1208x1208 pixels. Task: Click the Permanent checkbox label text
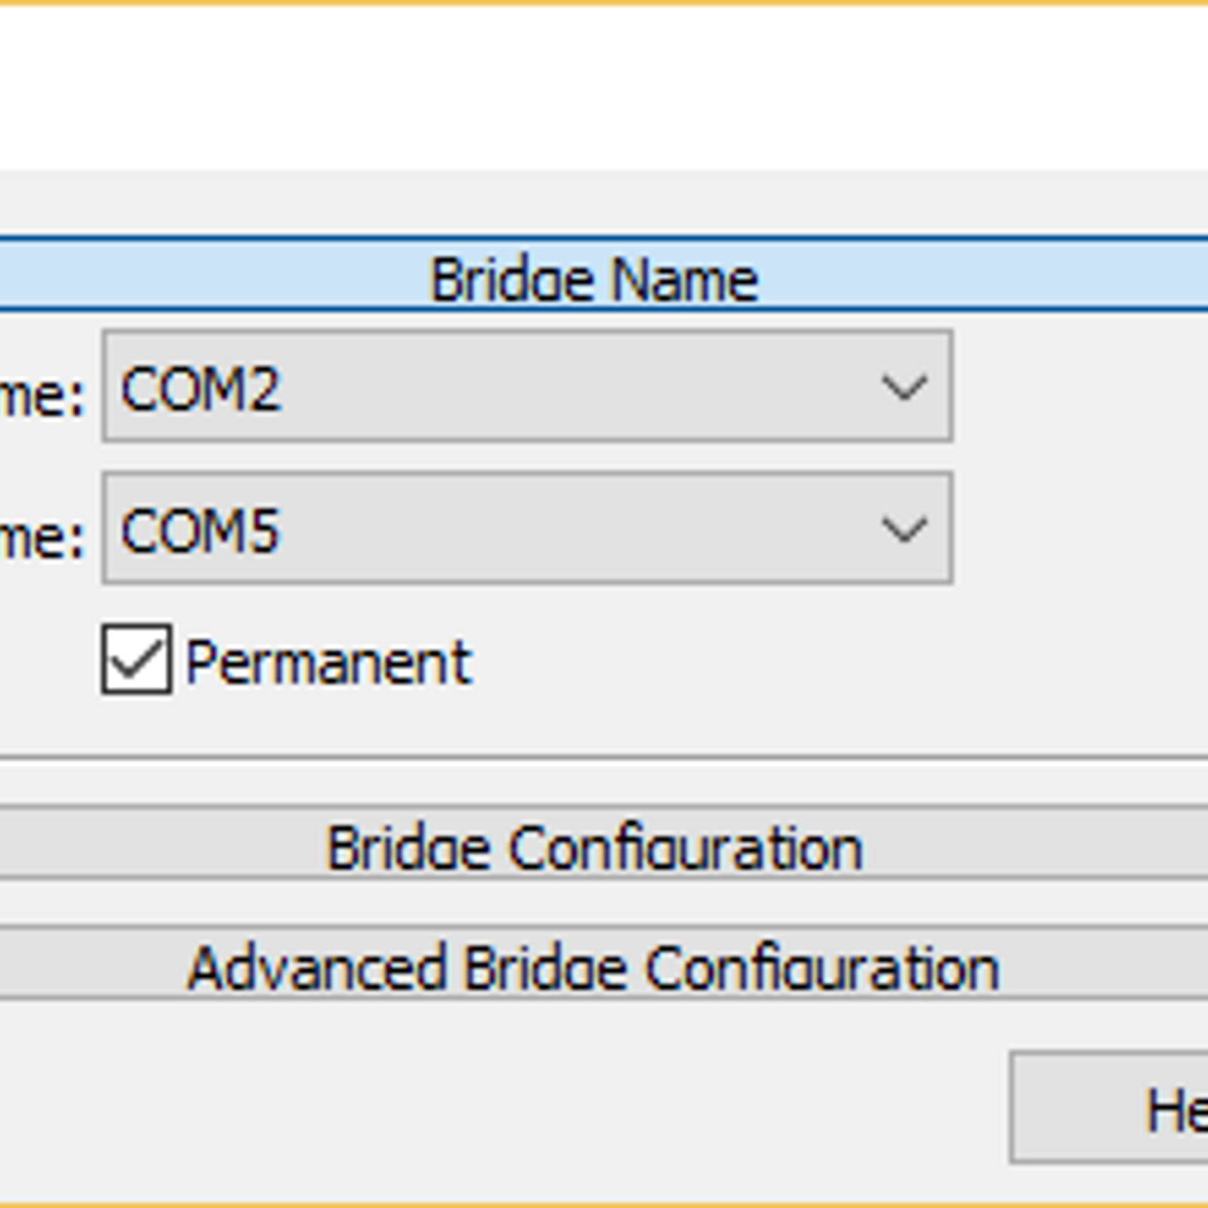[x=328, y=663]
